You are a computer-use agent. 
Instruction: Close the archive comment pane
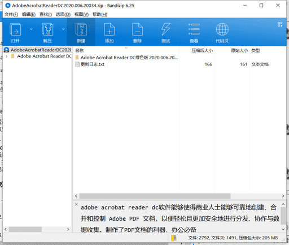(76, 204)
